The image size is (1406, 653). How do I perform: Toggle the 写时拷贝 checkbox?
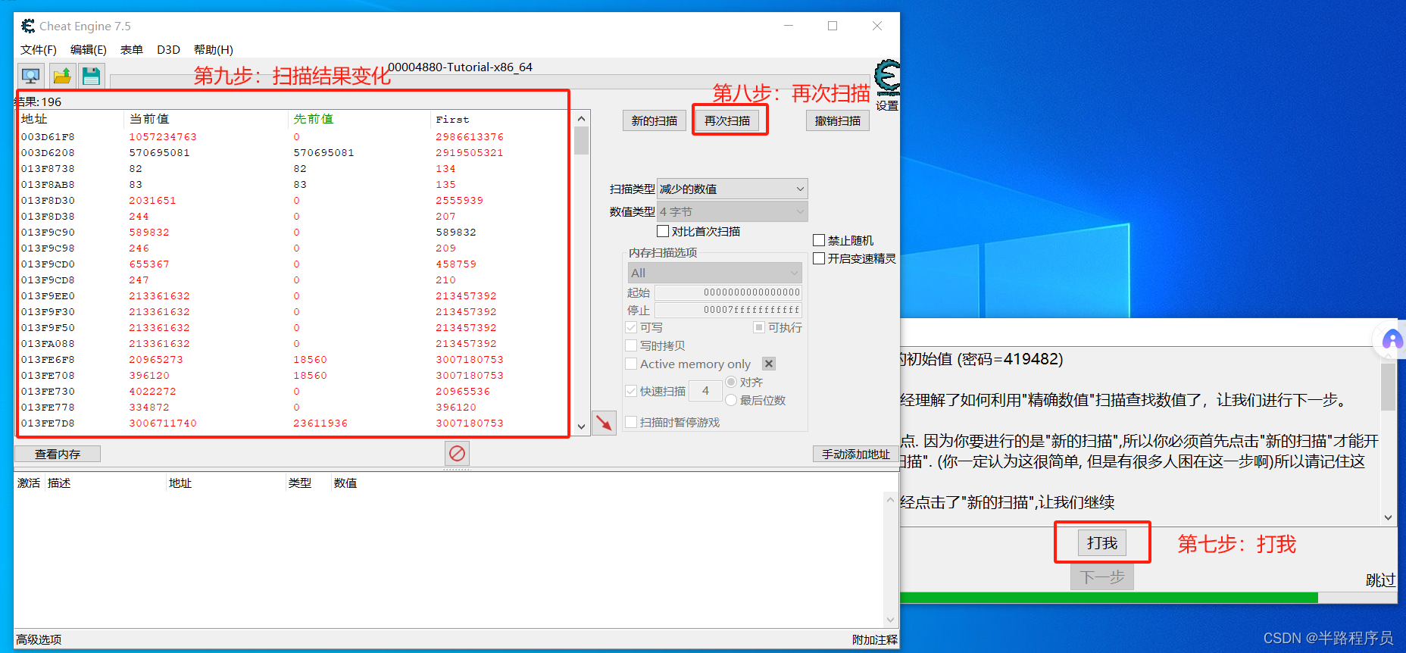631,345
